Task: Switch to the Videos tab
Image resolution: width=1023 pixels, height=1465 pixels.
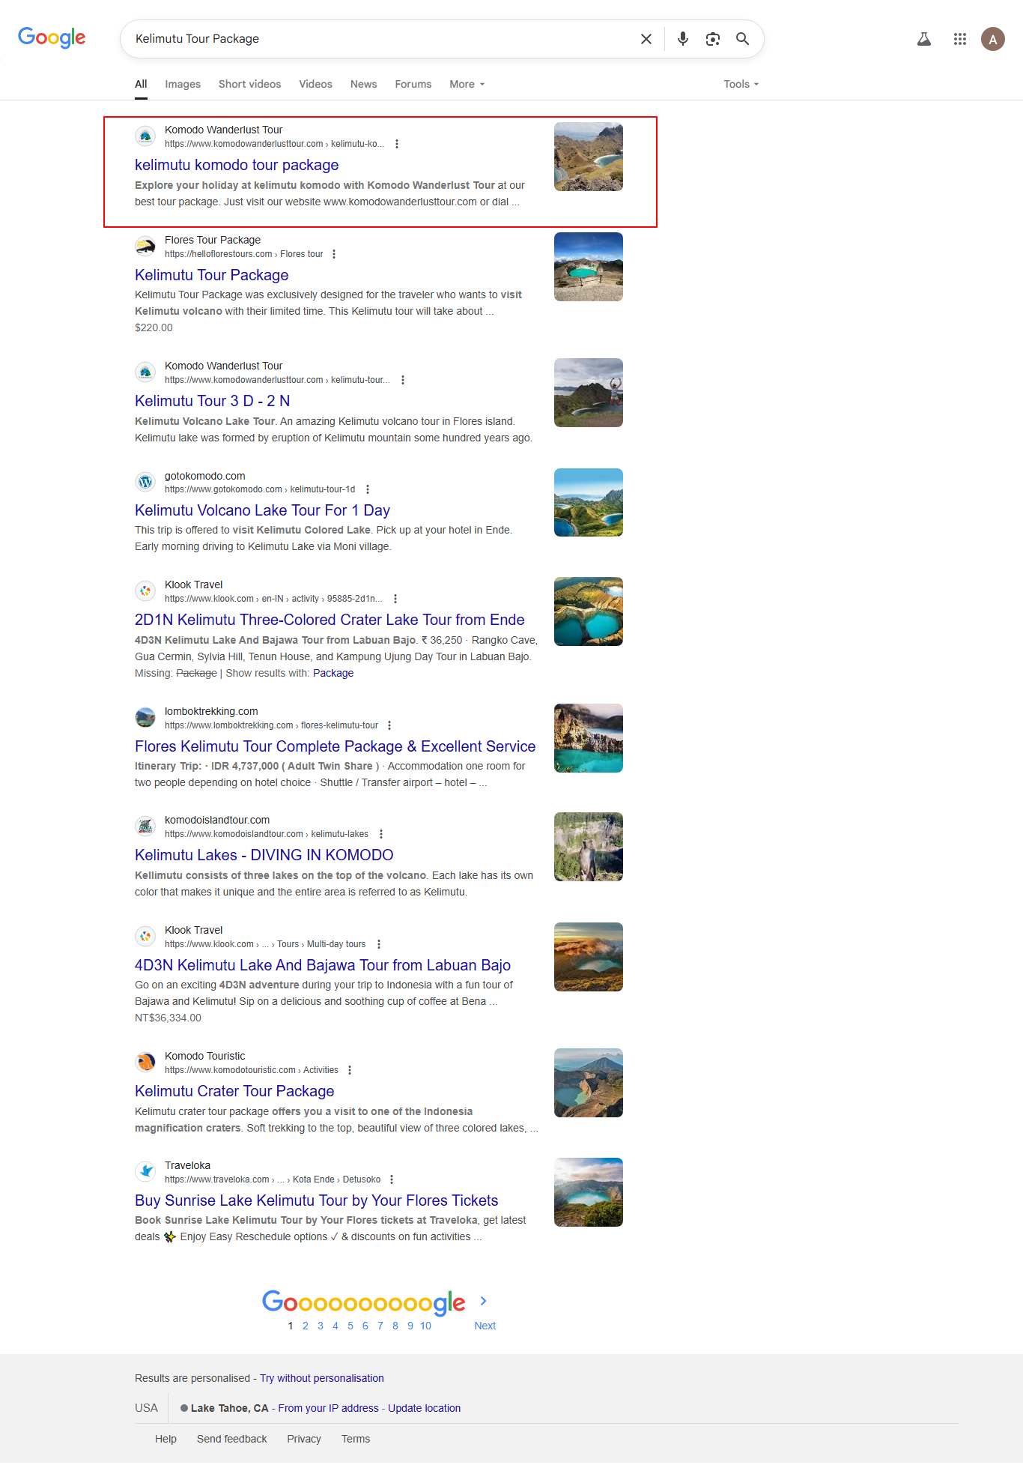Action: tap(315, 84)
